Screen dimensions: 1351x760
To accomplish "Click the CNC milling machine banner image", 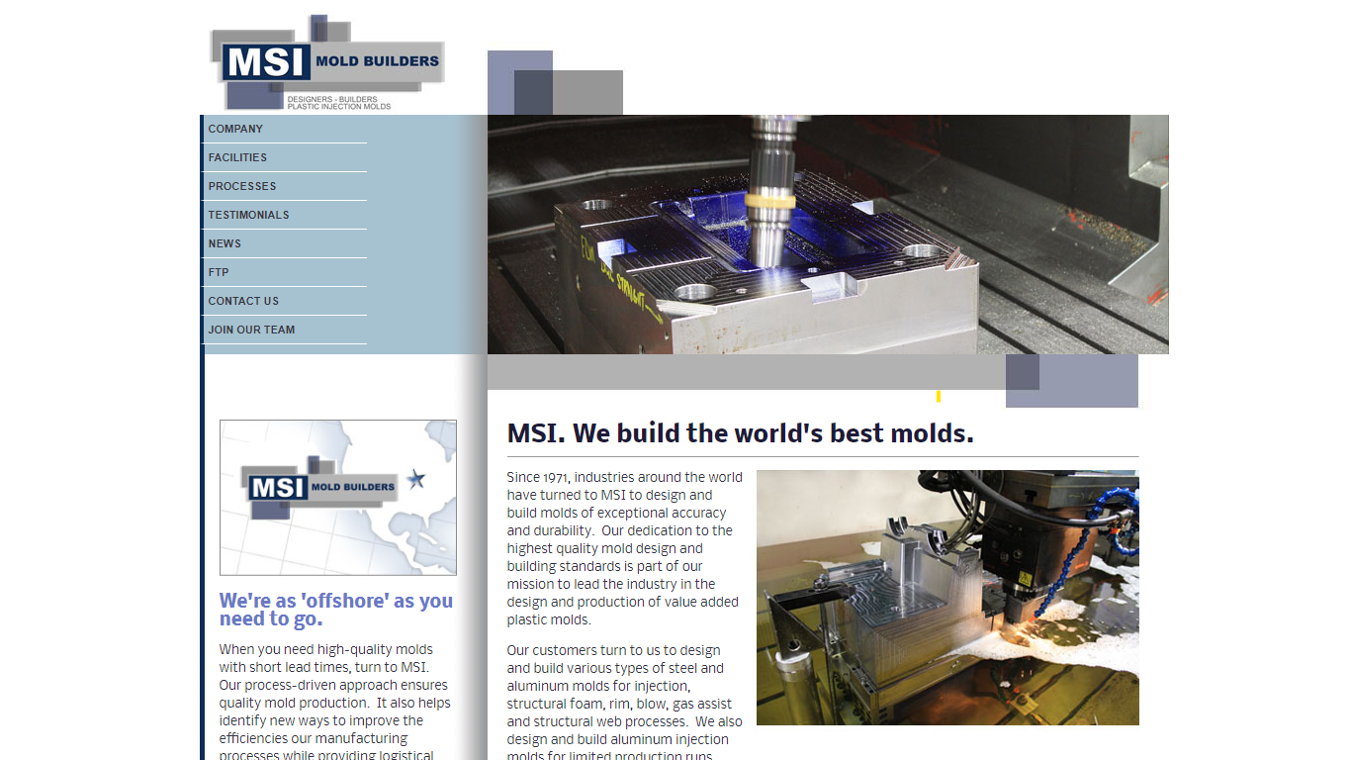I will point(828,235).
